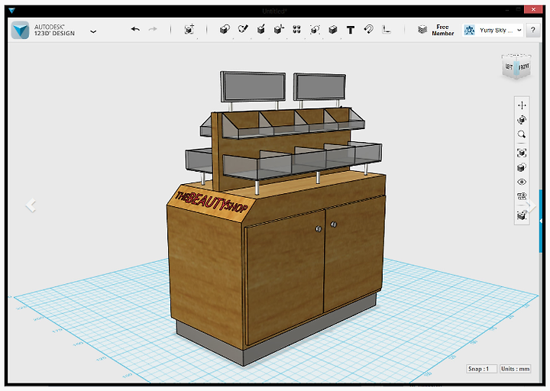550x391 pixels.
Task: Select the Measure tool
Action: pos(387,30)
